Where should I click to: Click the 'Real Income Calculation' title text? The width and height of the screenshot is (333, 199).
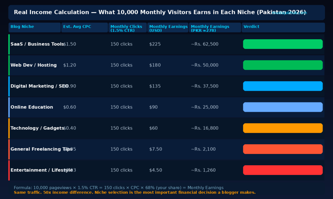[x=160, y=12]
